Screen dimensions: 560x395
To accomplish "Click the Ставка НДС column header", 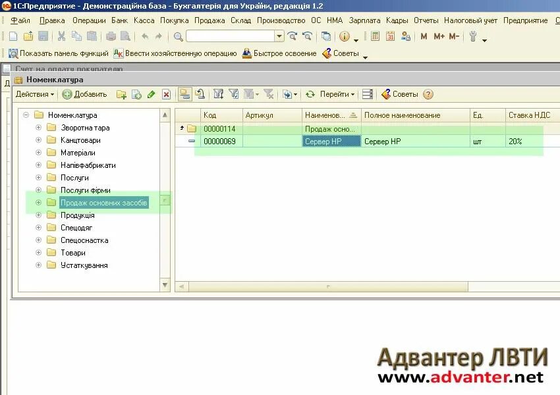I will pos(532,115).
